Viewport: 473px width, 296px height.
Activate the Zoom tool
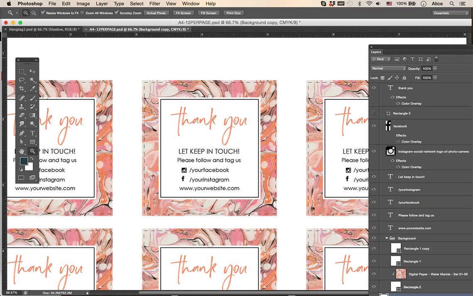[33, 152]
